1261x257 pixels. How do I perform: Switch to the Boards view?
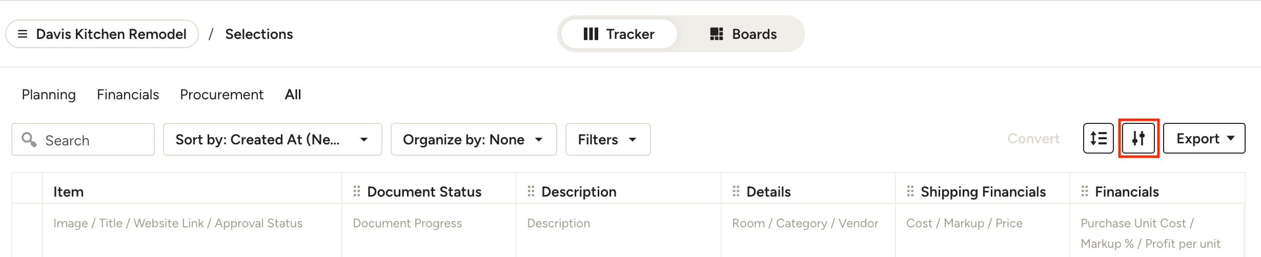[743, 34]
